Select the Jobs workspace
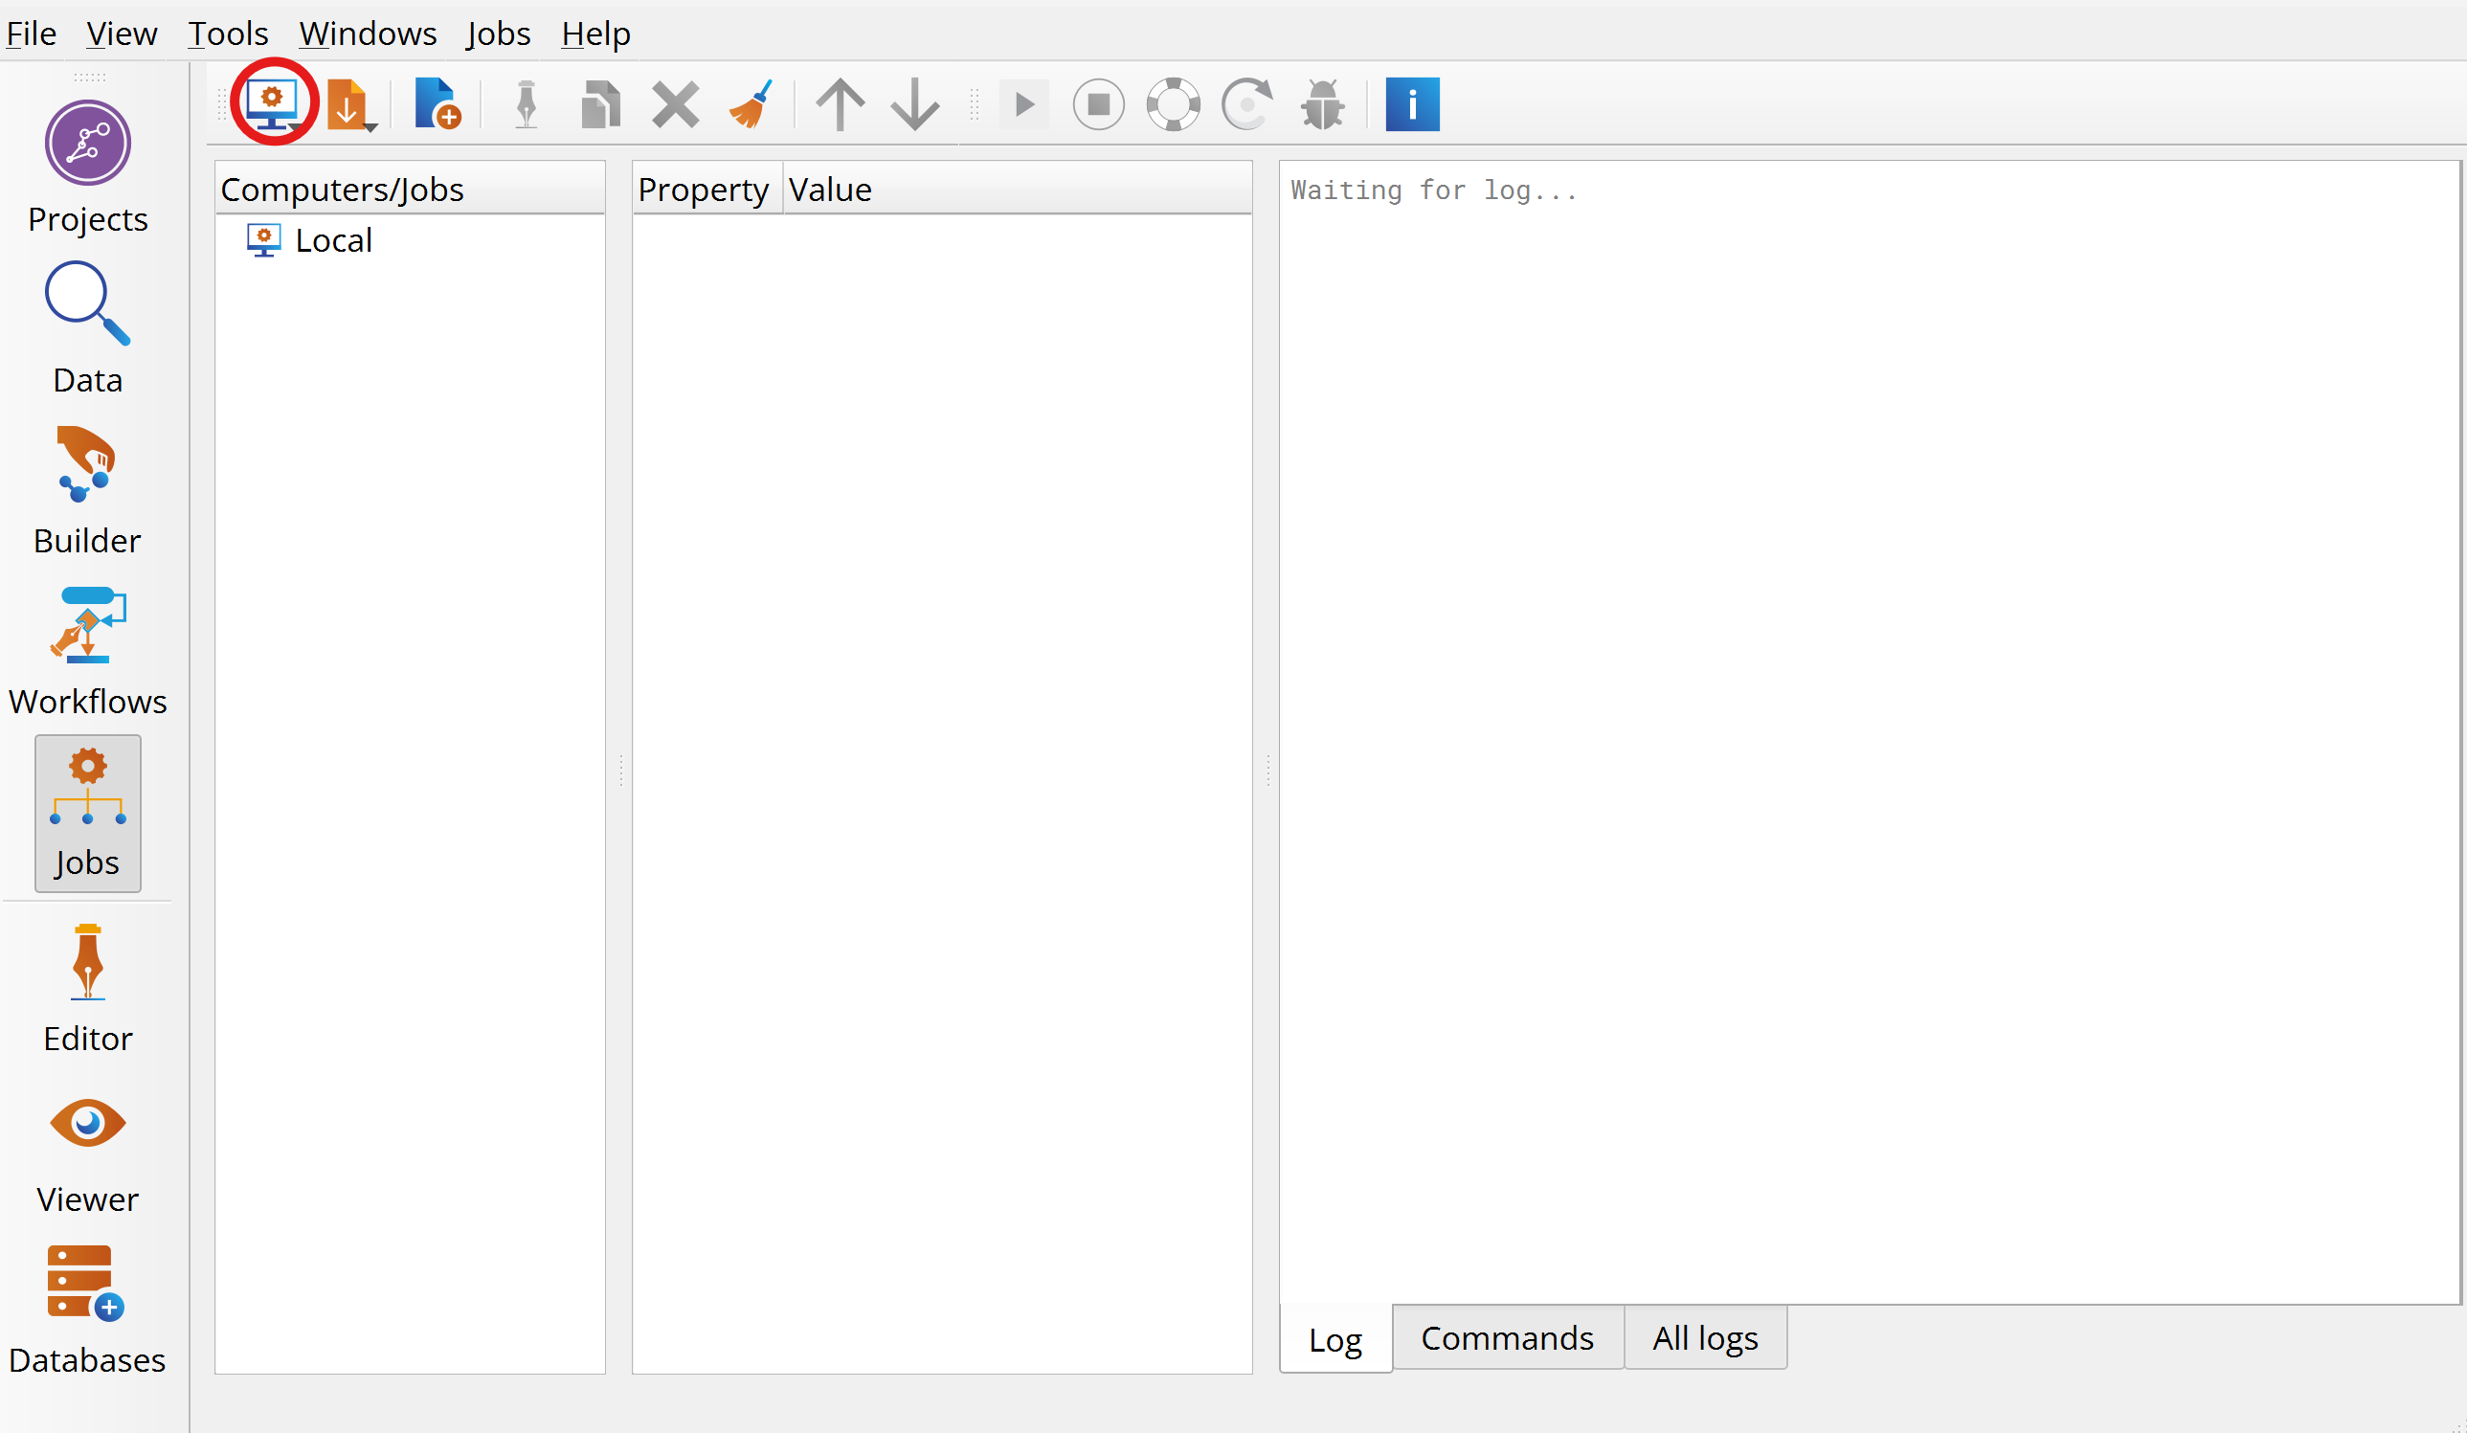 coord(87,813)
